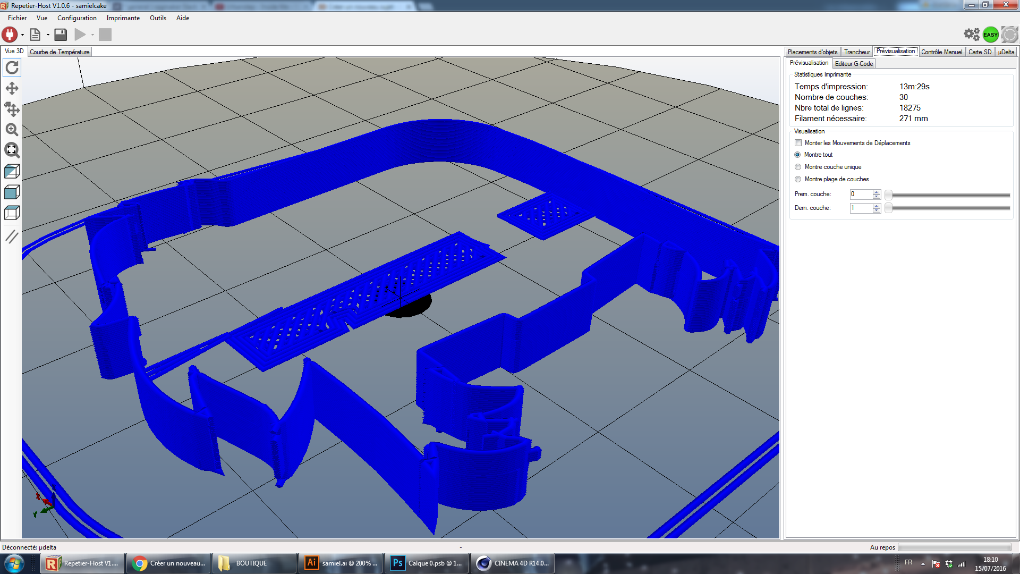
Task: Select the move object tool icon
Action: pyautogui.click(x=12, y=109)
